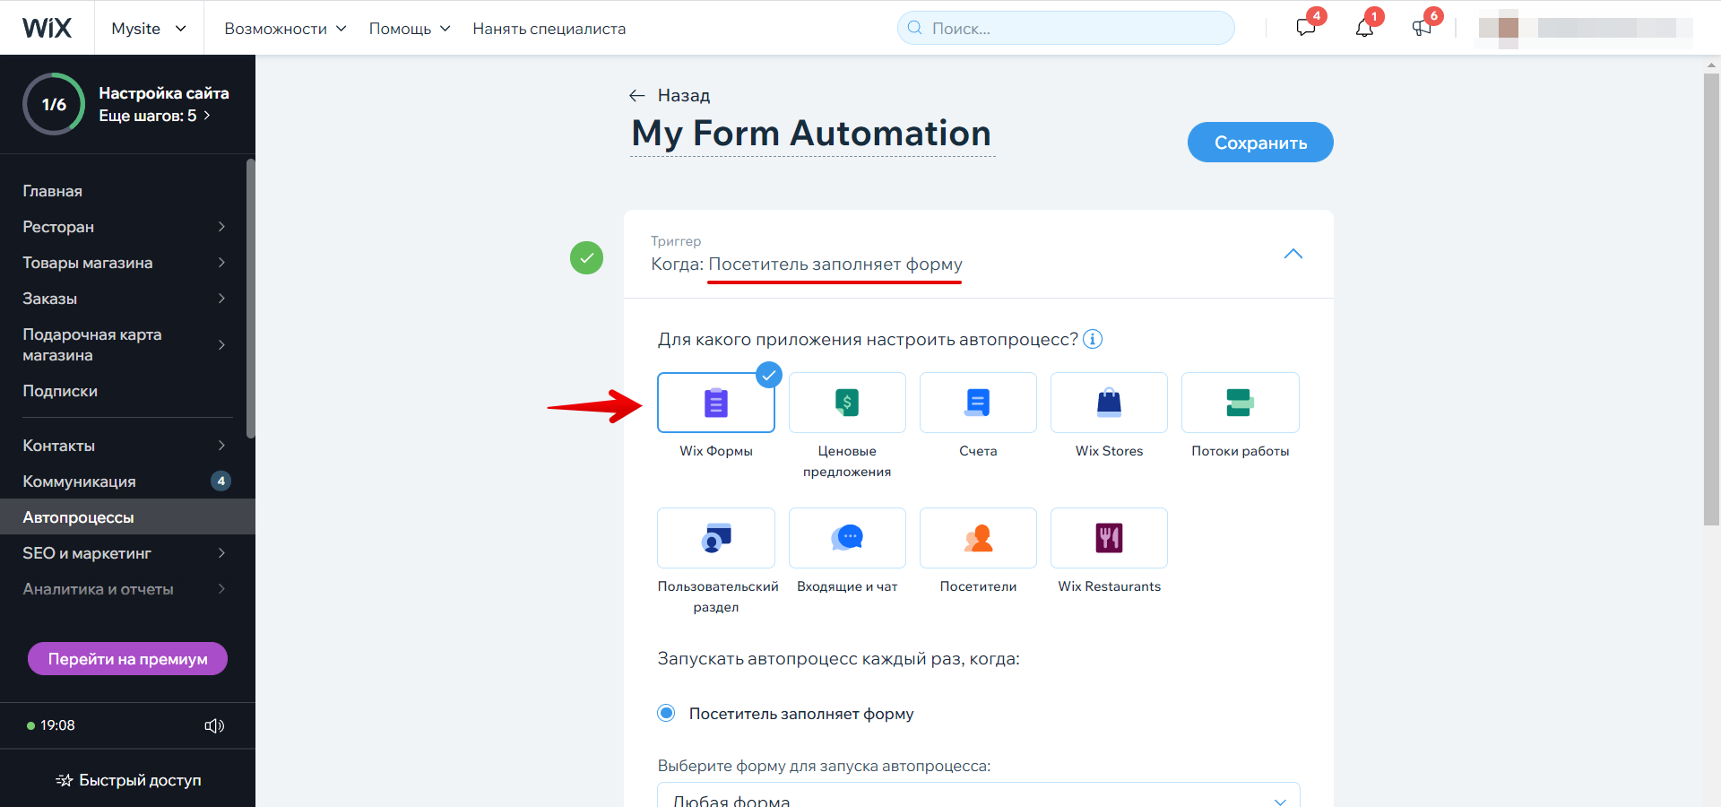Open the chat messages icon in header
The image size is (1721, 807).
[x=1306, y=28]
